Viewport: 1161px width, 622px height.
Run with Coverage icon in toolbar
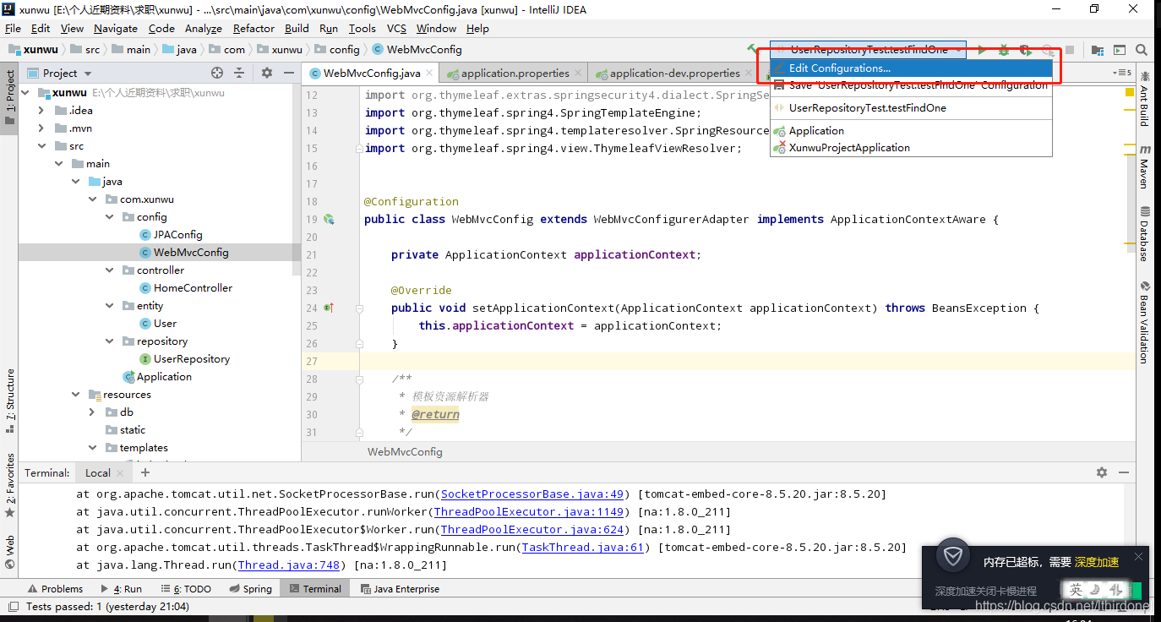click(x=1025, y=50)
